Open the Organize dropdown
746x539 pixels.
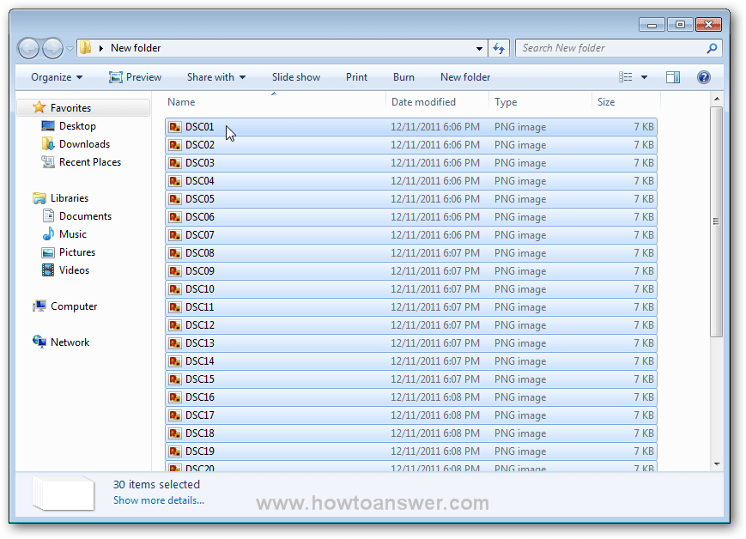[x=53, y=76]
